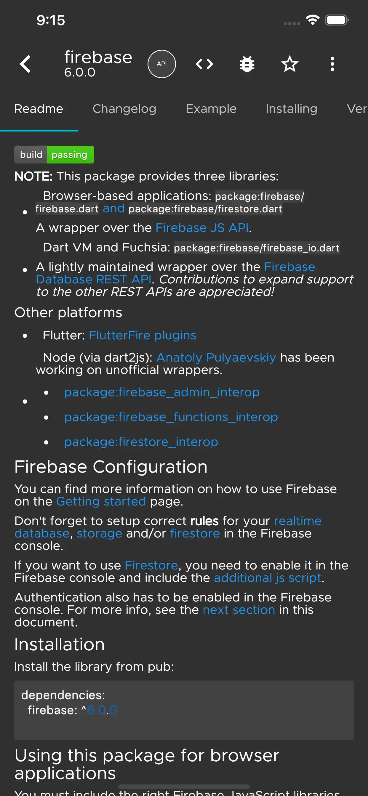Open the additional js script link
This screenshot has width=368, height=796.
click(x=267, y=577)
